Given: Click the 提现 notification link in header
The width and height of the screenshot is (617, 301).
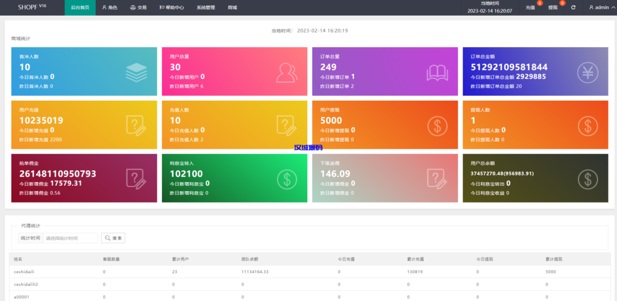Looking at the screenshot, I should (553, 7).
